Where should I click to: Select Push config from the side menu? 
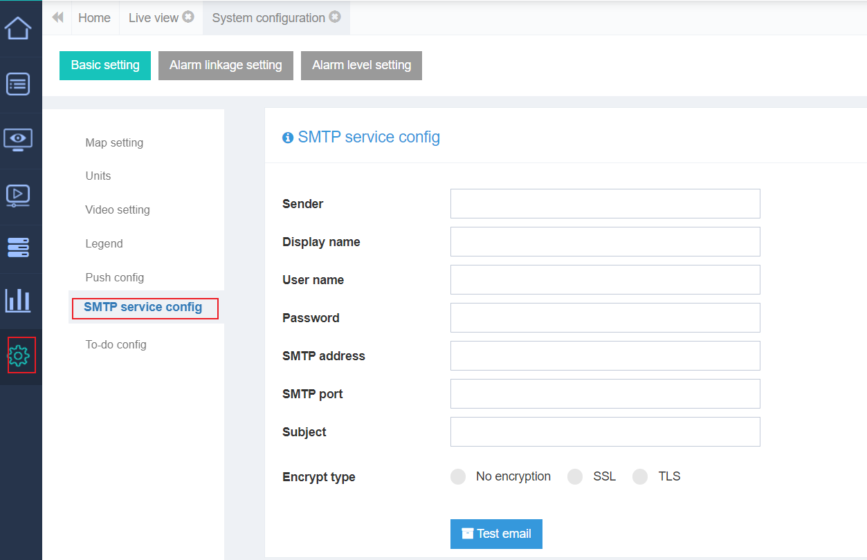(x=115, y=277)
